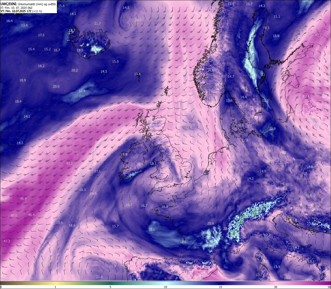Click the map value 16.4
Viewport: 331px width, 289px height.
(9, 21)
